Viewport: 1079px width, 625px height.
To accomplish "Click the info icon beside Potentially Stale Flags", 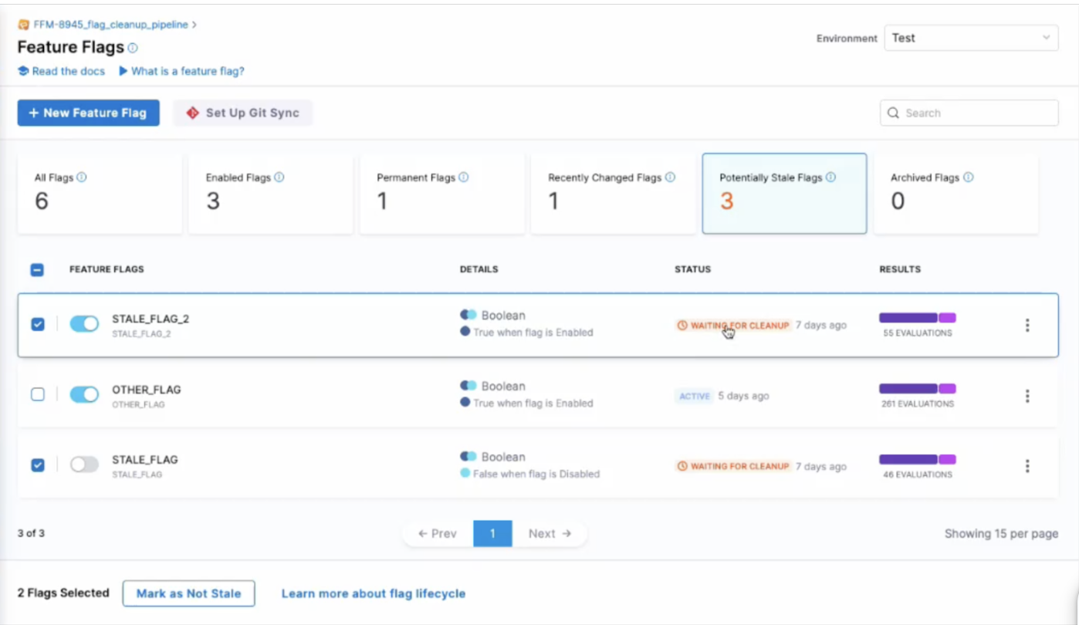I will (830, 177).
